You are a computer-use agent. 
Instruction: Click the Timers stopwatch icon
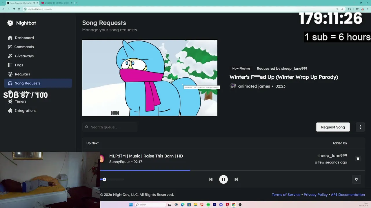[10, 101]
